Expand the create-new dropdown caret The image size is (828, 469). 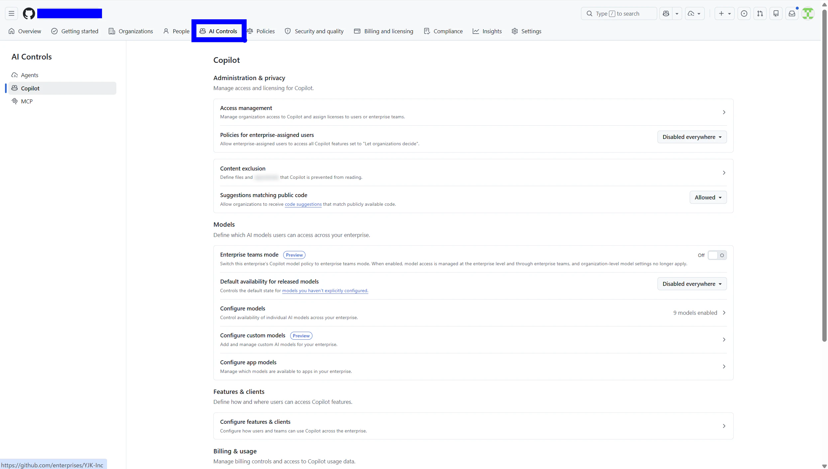tap(730, 14)
